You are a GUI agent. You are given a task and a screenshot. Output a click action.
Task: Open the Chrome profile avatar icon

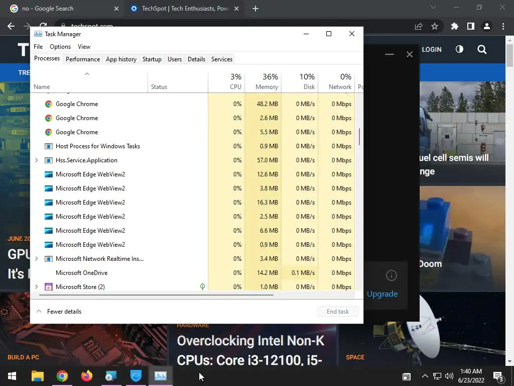click(487, 26)
